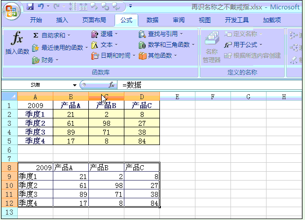Open the 审阅 tab
The image size is (305, 220).
pos(179,20)
